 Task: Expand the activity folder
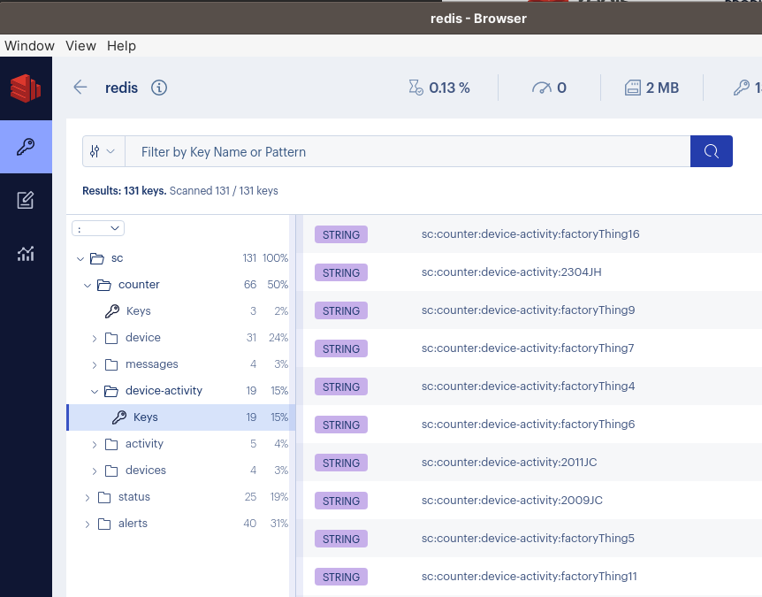(x=95, y=444)
